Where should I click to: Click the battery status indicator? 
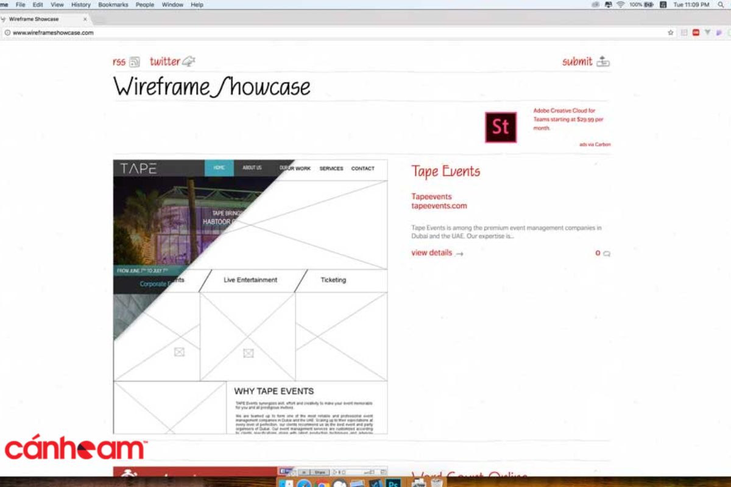pyautogui.click(x=649, y=4)
